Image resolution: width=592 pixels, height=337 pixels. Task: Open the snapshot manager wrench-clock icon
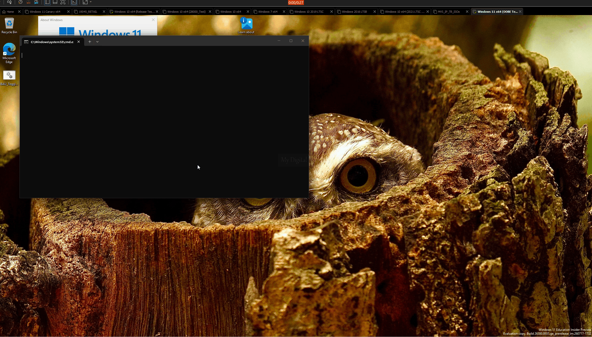coord(36,2)
